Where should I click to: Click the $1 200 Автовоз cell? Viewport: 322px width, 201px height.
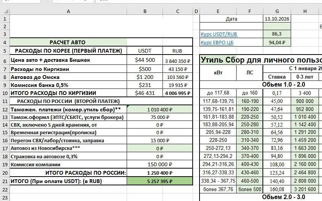tap(145, 77)
